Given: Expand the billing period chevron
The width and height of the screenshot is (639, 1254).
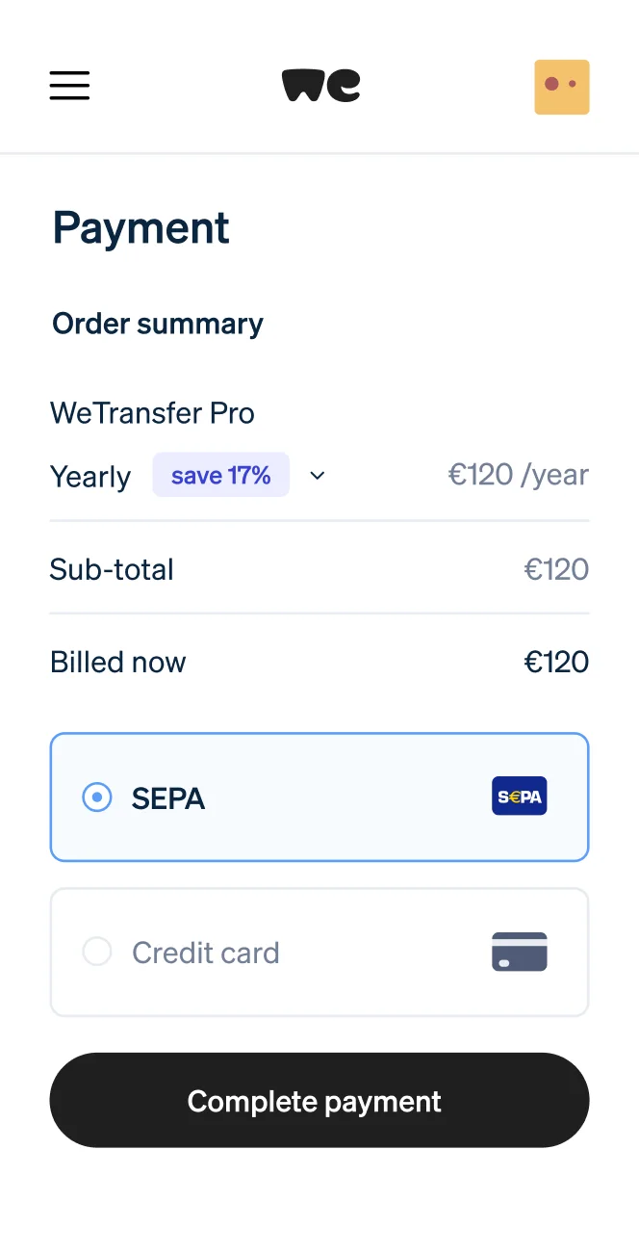Looking at the screenshot, I should click(318, 476).
